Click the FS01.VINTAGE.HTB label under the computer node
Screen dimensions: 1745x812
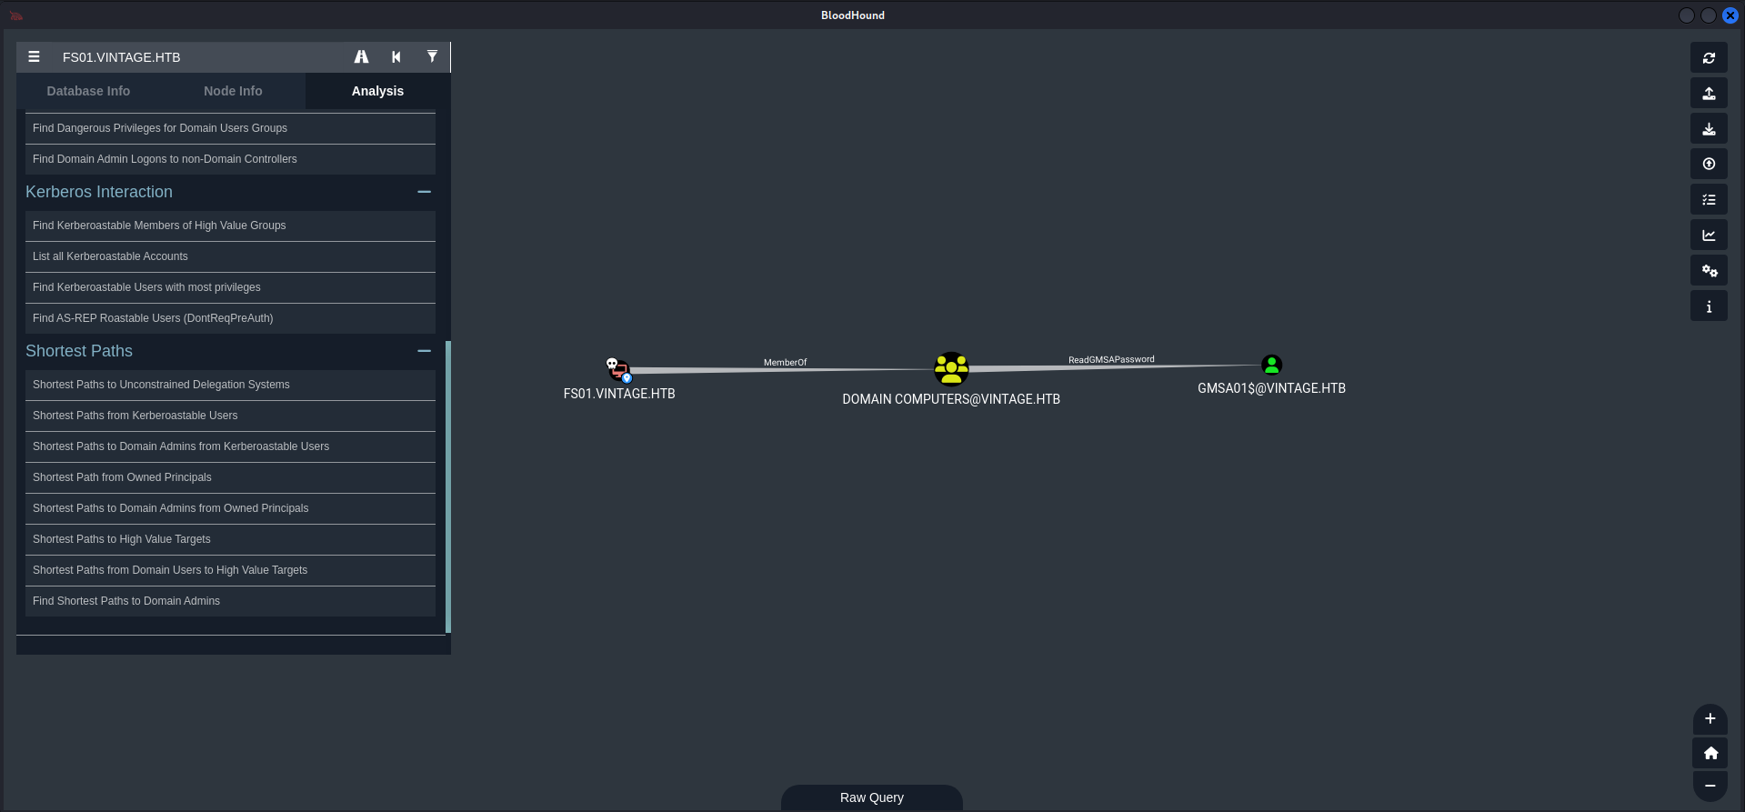pos(619,394)
